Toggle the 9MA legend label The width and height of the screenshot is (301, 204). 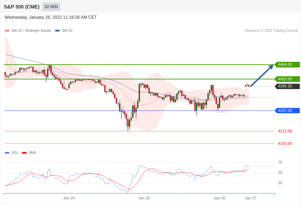33,153
